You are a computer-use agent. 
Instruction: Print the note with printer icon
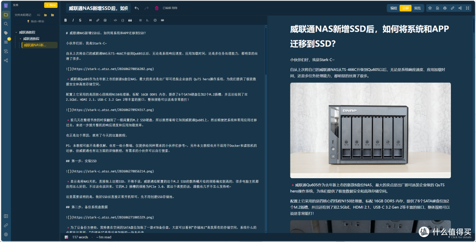pyautogui.click(x=445, y=8)
